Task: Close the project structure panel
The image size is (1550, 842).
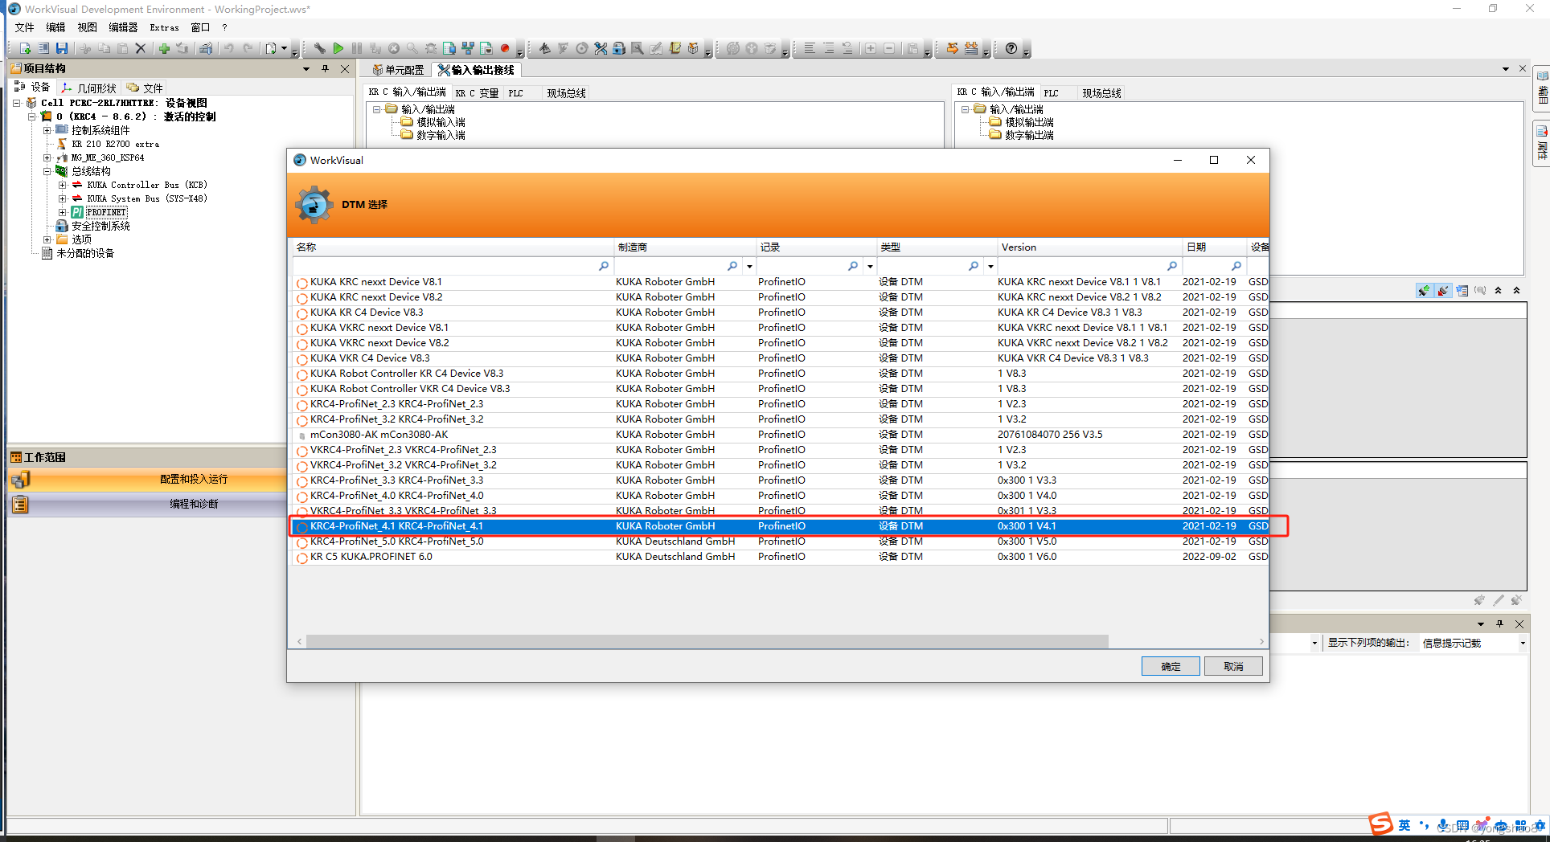Action: coord(345,69)
